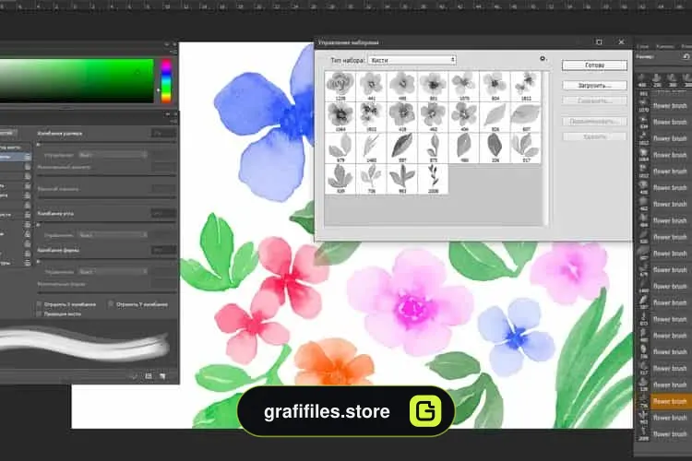The width and height of the screenshot is (692, 461).
Task: Click the Готово button
Action: [x=594, y=65]
